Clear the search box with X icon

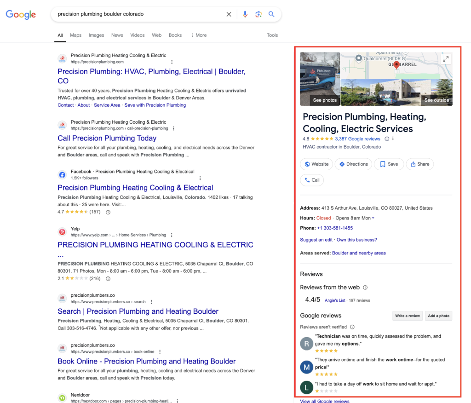[229, 14]
